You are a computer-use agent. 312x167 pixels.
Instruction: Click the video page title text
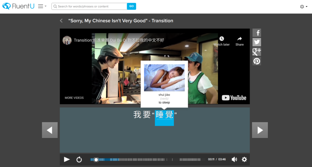(x=121, y=21)
